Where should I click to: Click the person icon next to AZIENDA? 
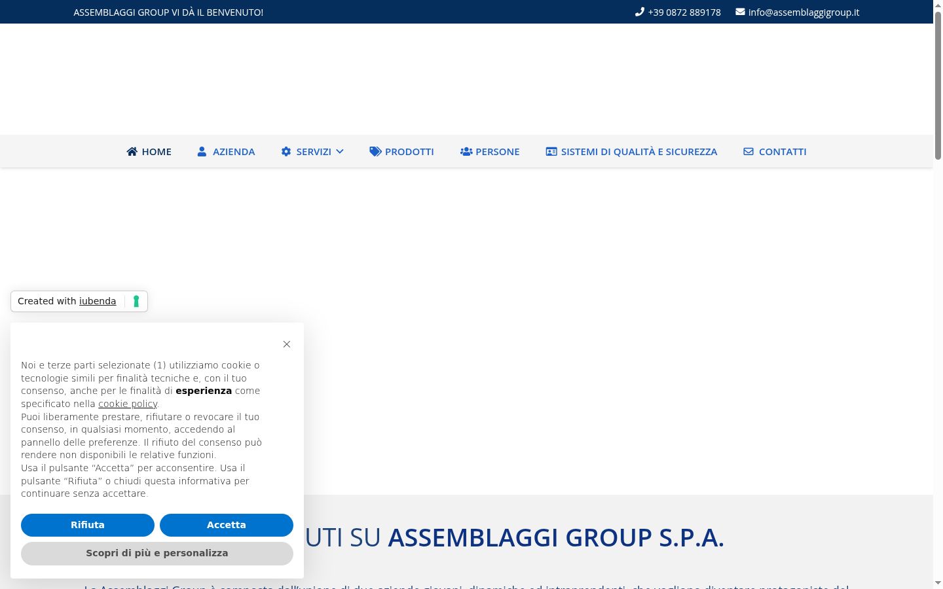202,151
